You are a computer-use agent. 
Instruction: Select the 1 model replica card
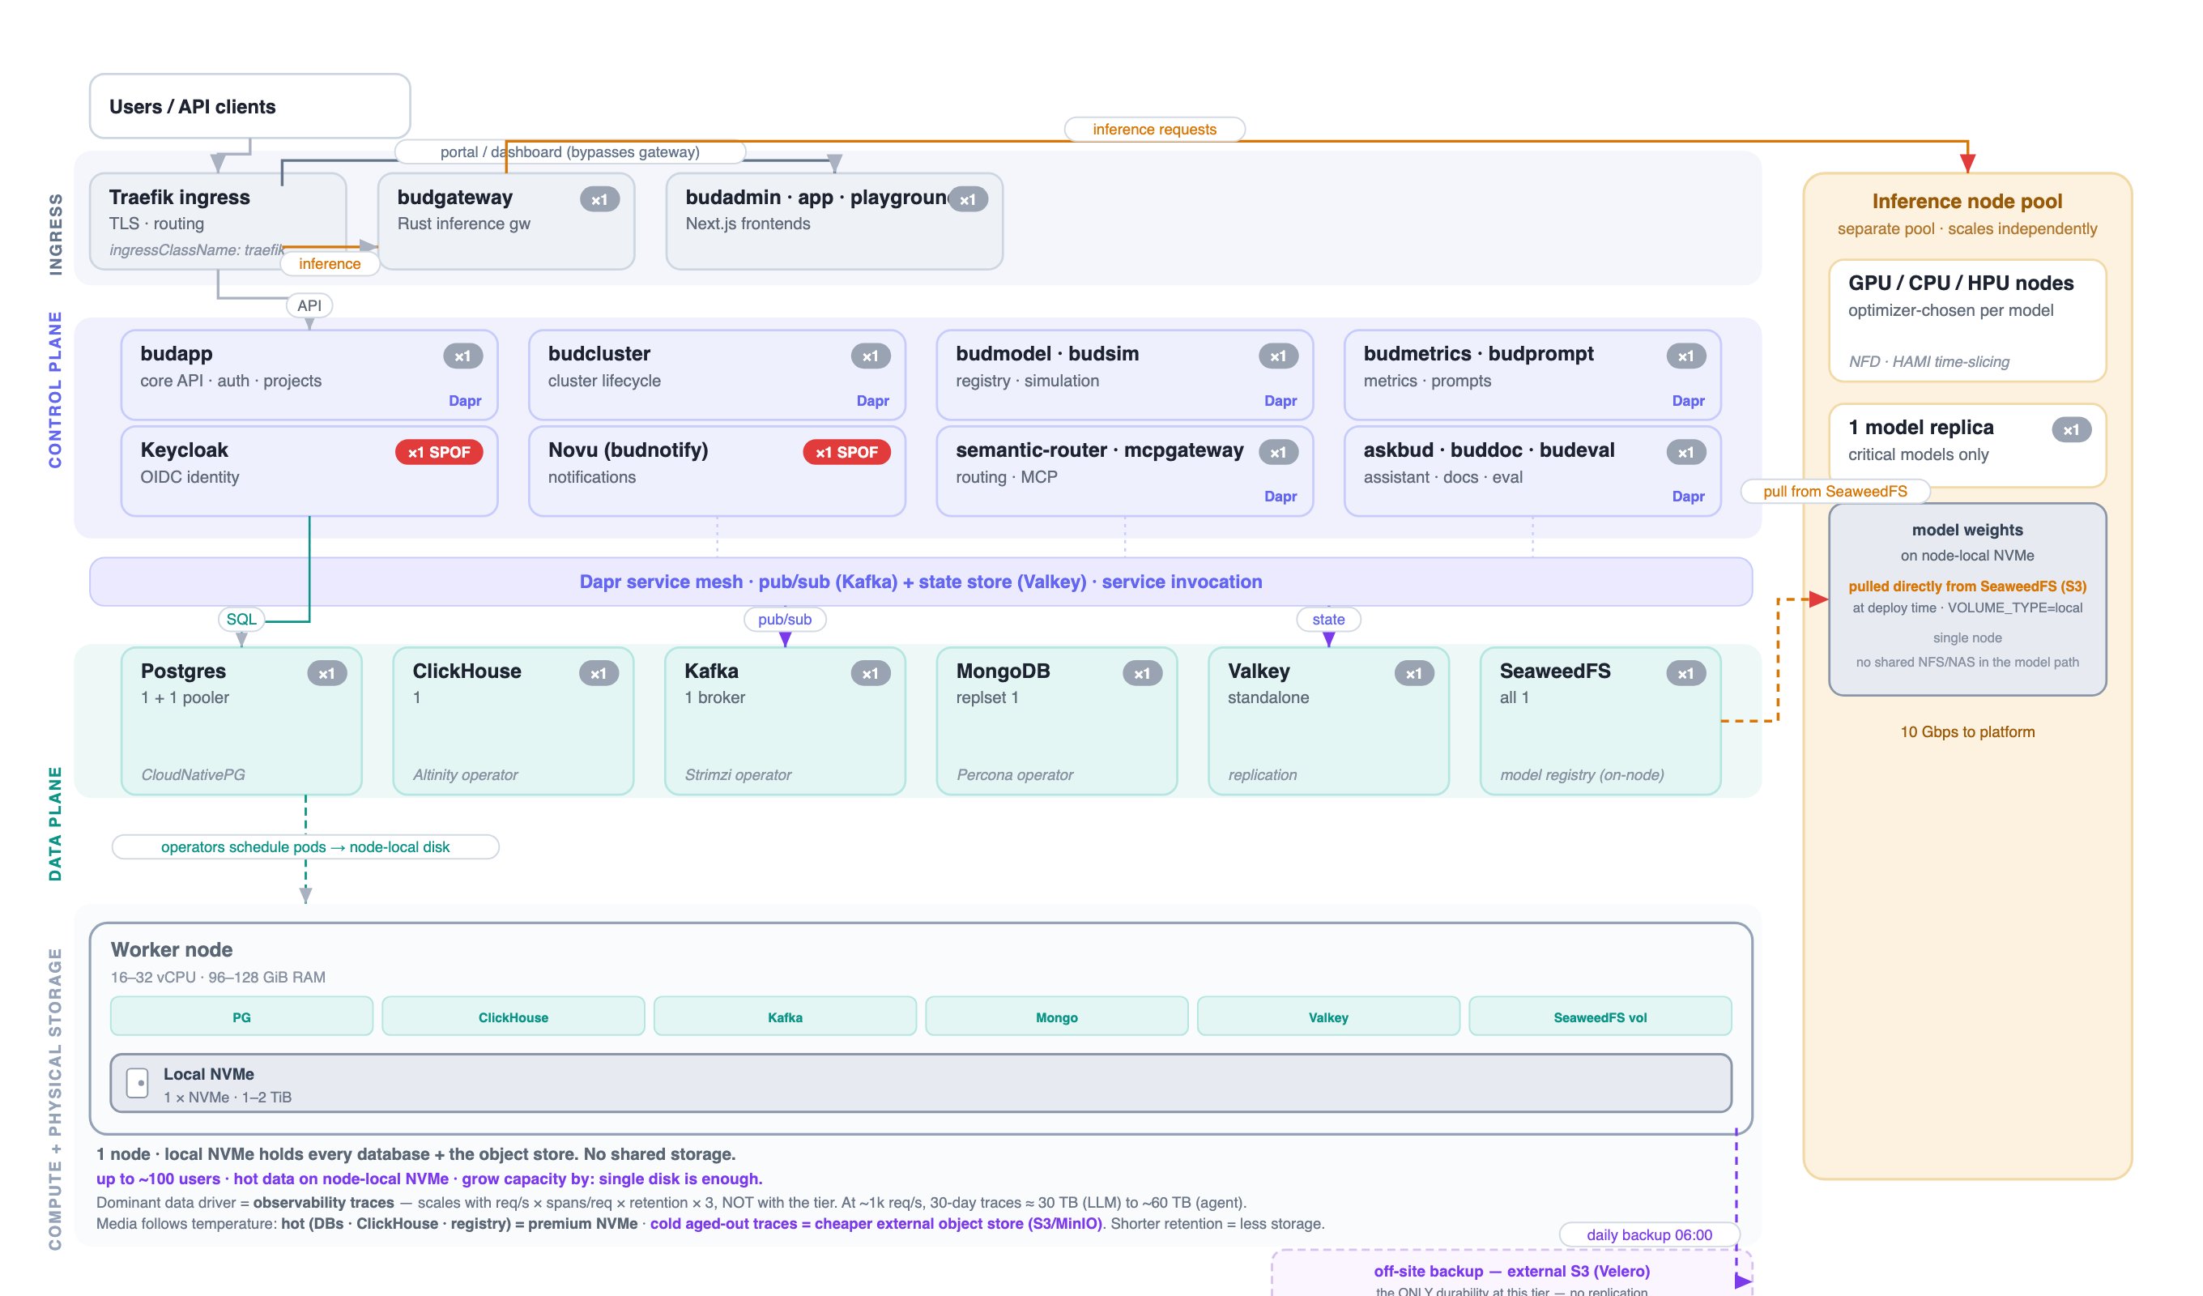click(1967, 446)
